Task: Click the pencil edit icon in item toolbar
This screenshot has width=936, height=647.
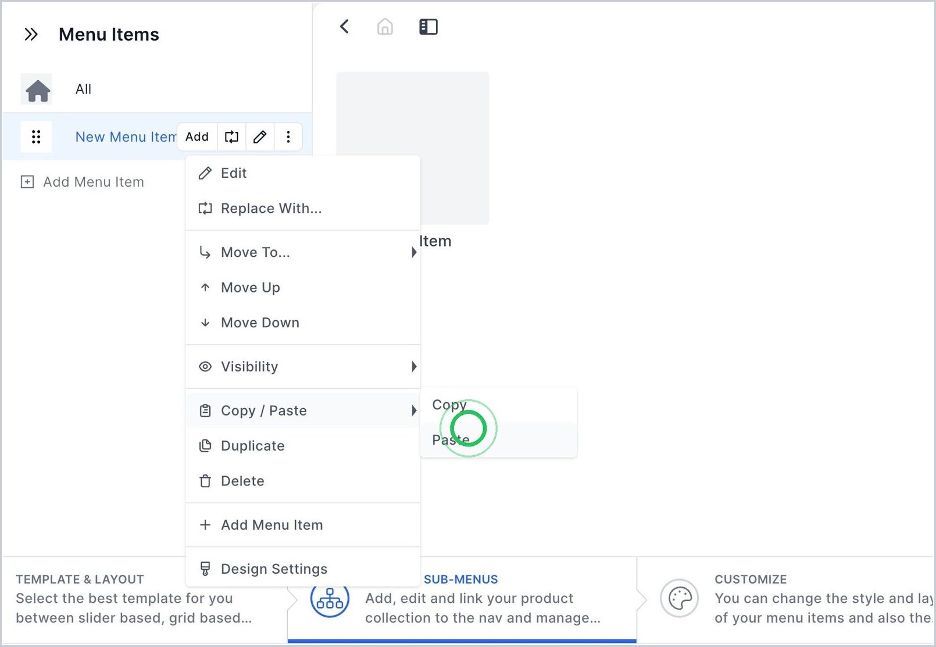Action: pos(260,137)
